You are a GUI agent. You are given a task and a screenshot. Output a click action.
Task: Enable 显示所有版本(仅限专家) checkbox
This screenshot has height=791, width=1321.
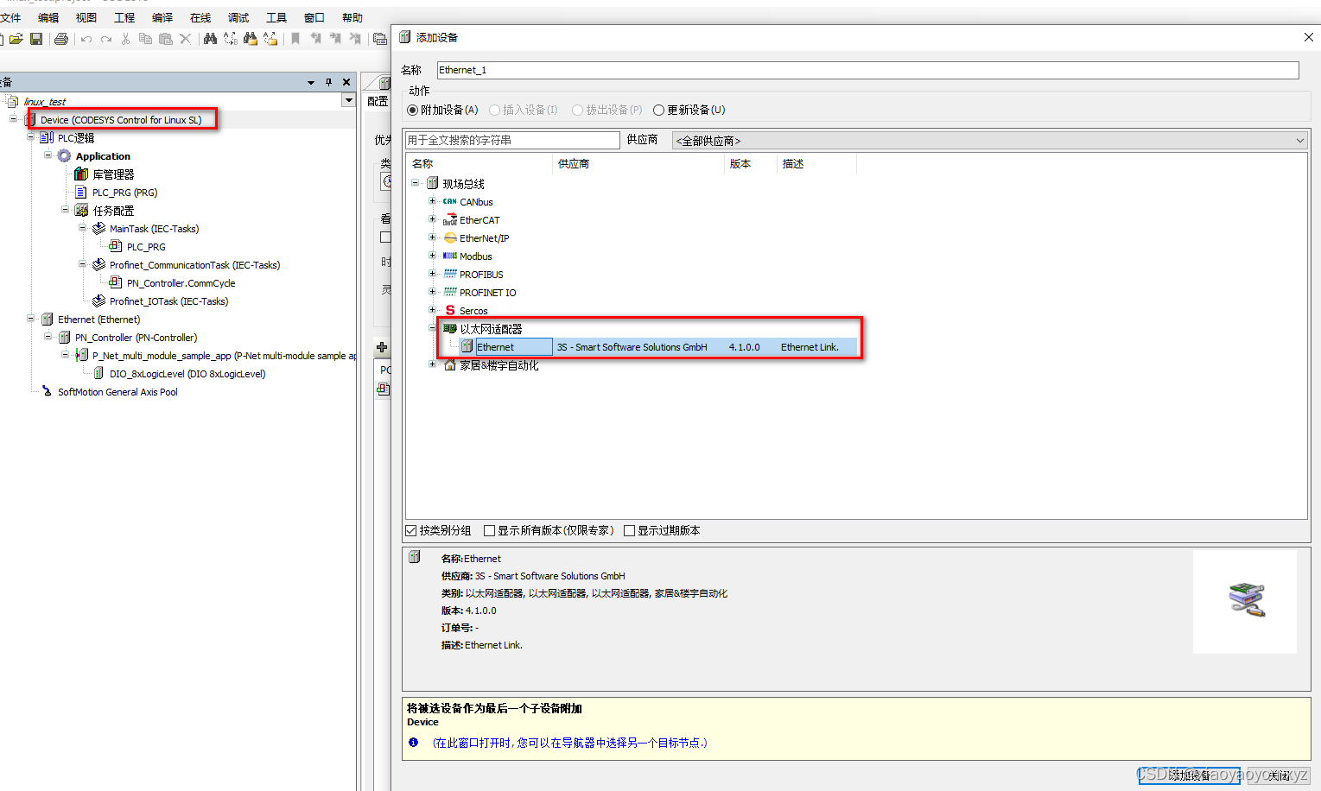(x=490, y=531)
